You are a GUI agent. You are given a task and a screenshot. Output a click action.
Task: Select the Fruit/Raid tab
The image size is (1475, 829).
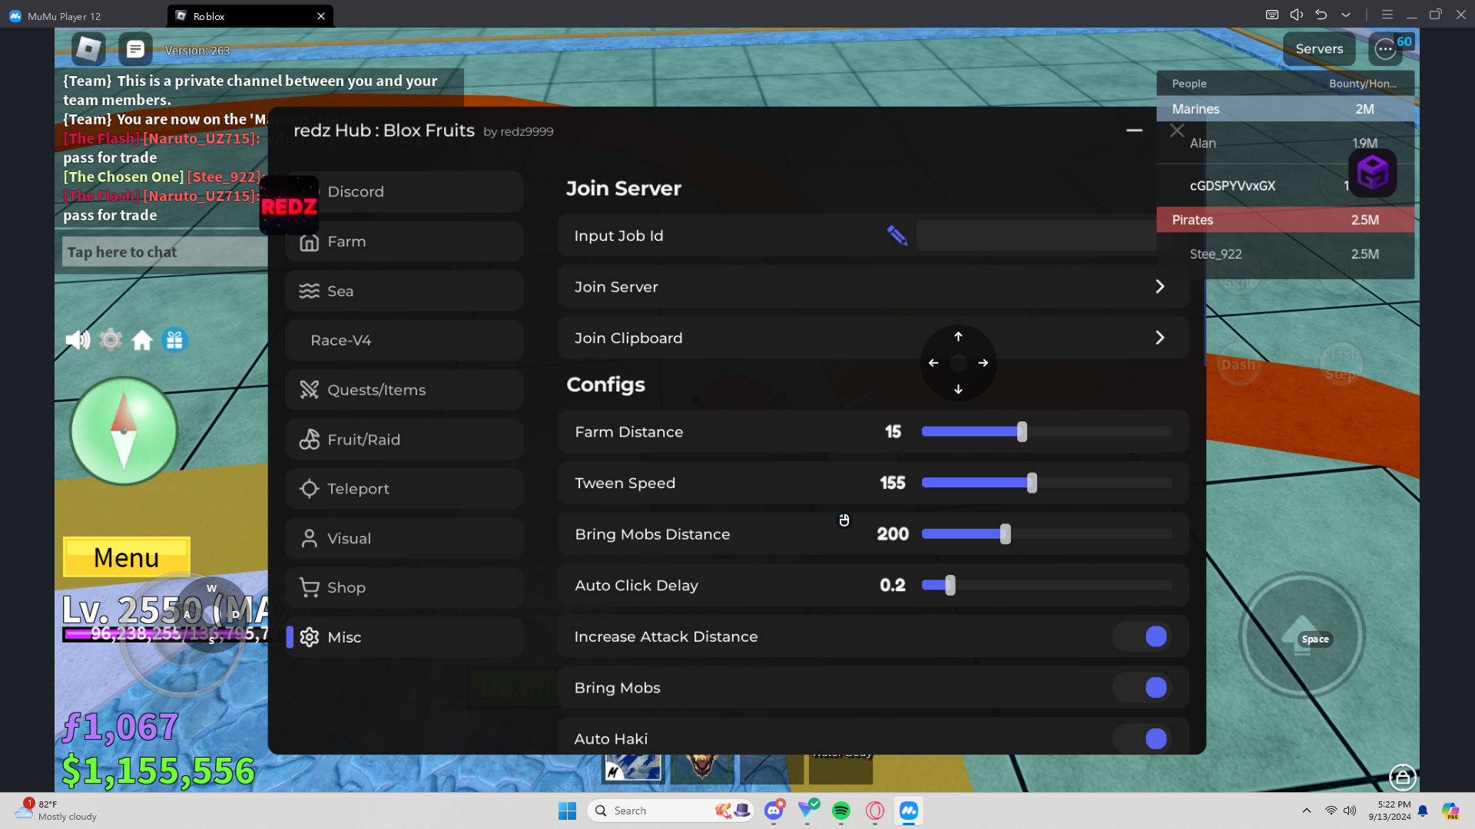pyautogui.click(x=404, y=440)
